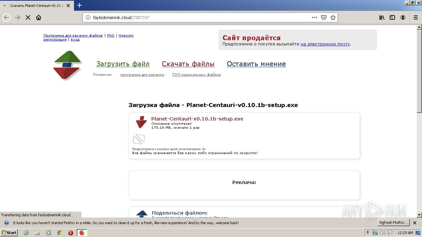Open the Windows Start menu

(9, 232)
